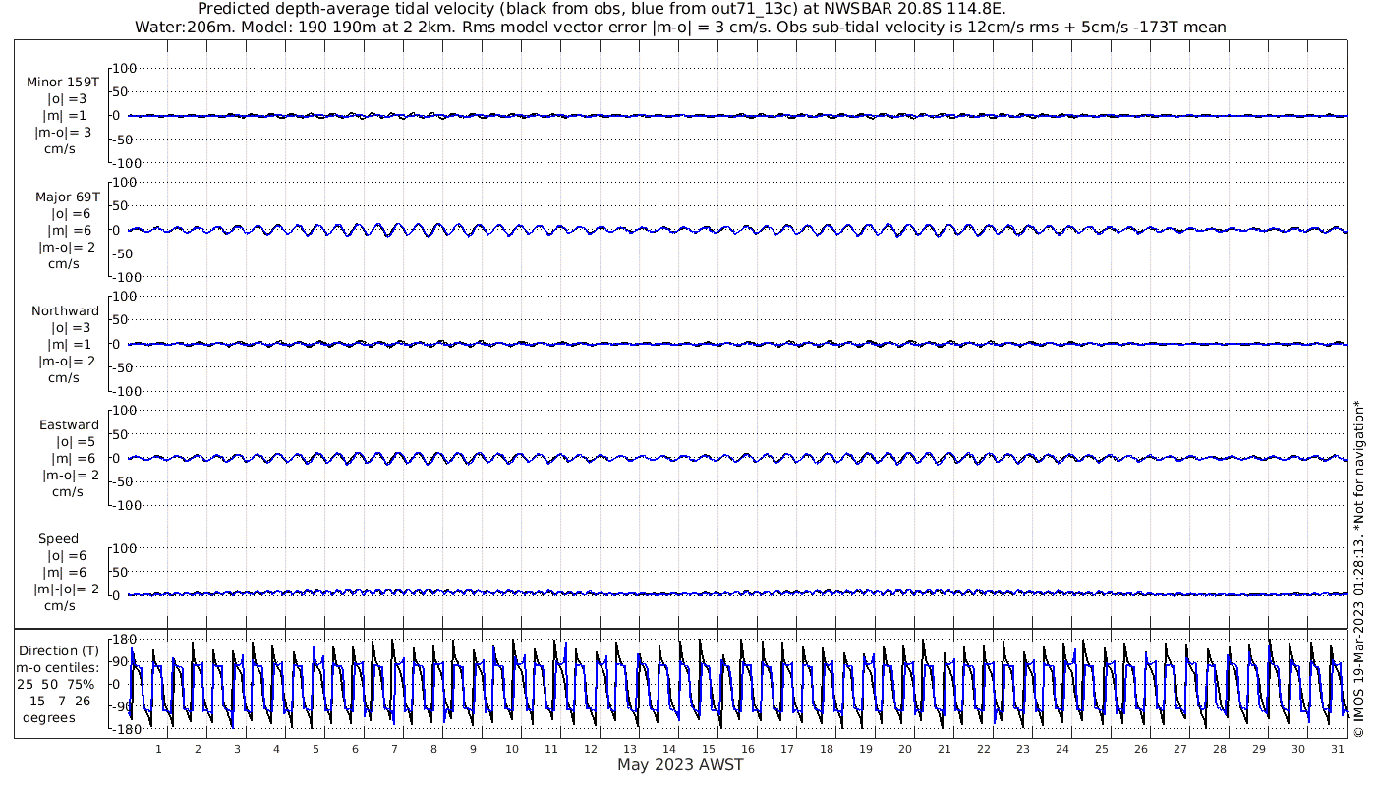Click day label '10' on the date axis
1376x786 pixels.
coord(512,749)
